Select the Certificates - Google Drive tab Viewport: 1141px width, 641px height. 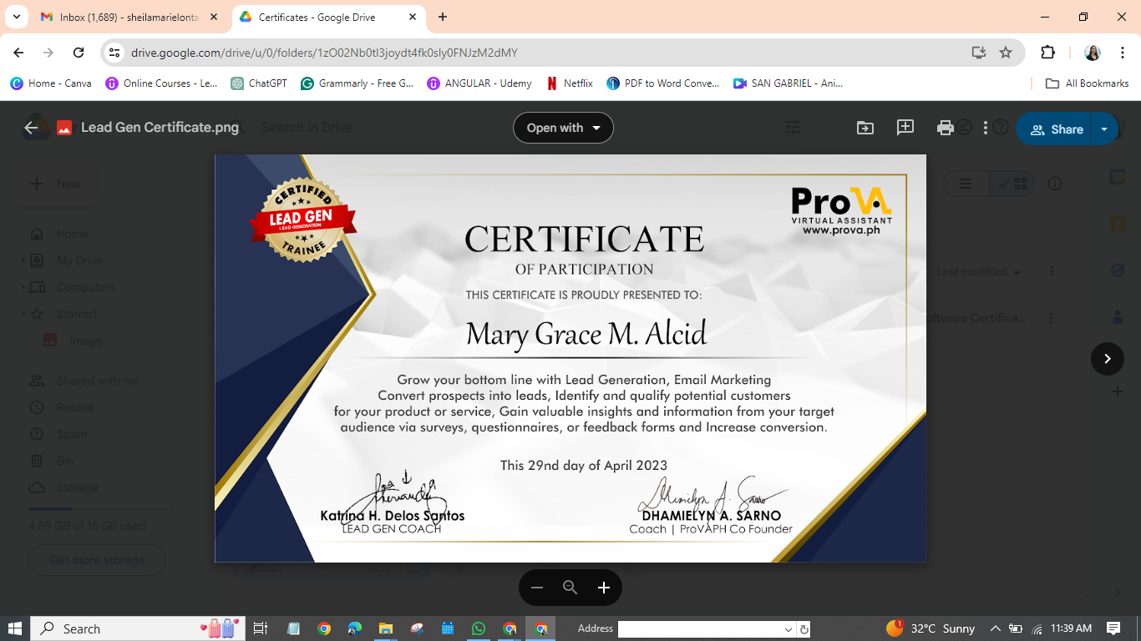(x=317, y=17)
